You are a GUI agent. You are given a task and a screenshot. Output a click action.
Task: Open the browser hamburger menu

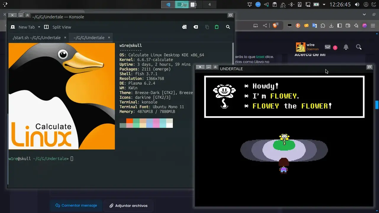point(373,26)
